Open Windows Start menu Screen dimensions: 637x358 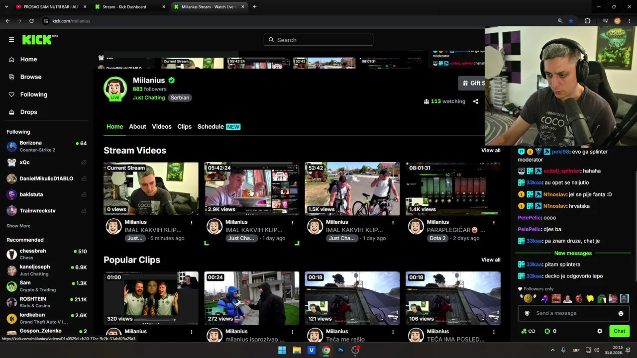(x=282, y=350)
